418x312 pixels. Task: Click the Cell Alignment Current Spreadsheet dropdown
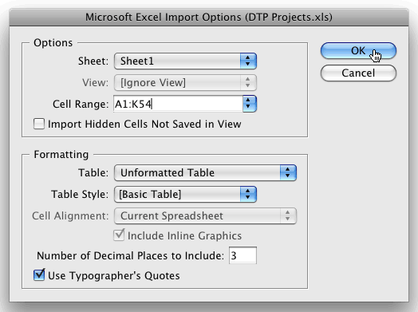coord(205,215)
